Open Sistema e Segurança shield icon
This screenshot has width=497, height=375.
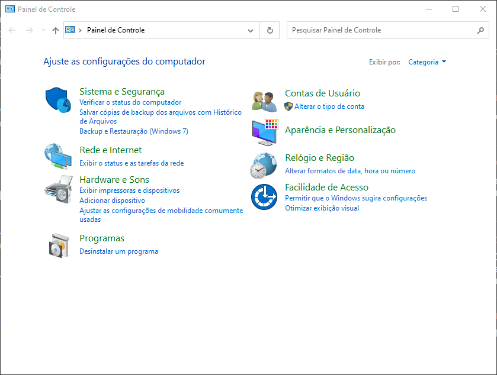pyautogui.click(x=58, y=100)
